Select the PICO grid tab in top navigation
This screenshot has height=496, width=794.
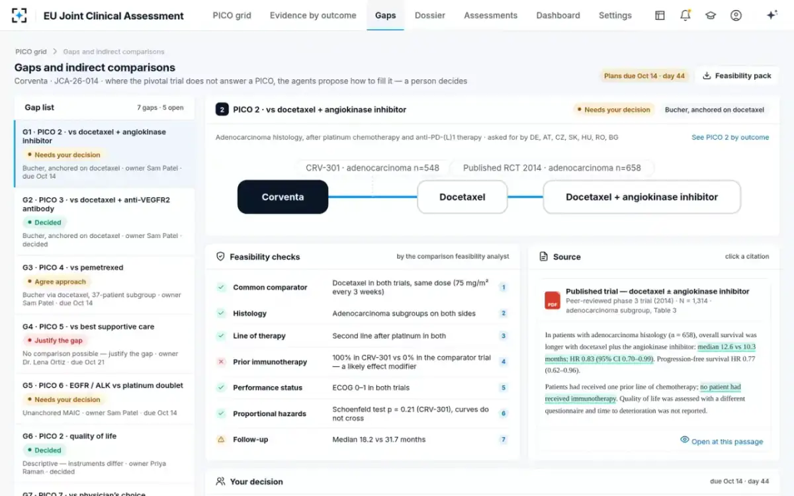click(x=232, y=15)
